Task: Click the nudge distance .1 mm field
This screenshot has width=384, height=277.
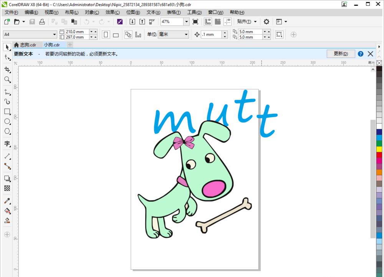Action: 211,35
